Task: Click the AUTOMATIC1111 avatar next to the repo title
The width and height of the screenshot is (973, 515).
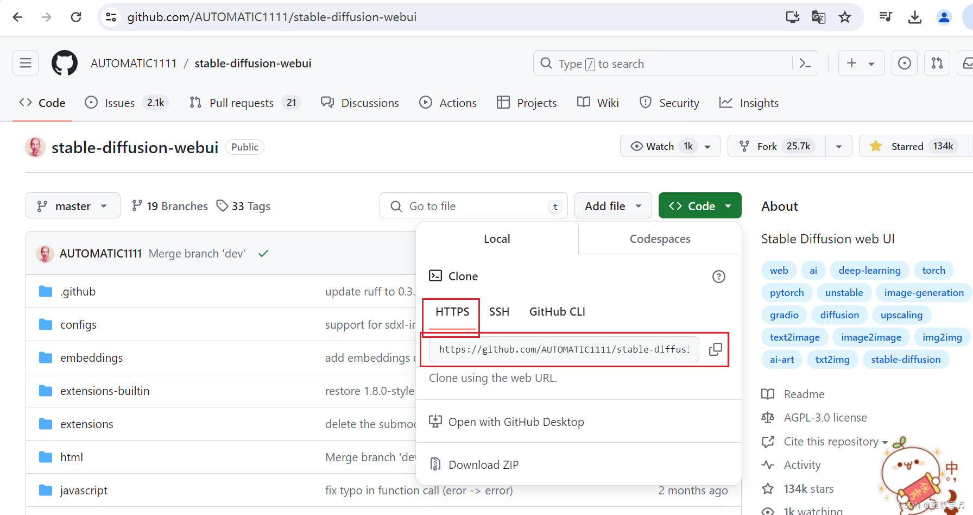Action: click(x=35, y=147)
